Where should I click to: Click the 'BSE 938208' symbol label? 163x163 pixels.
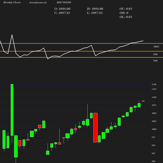64,2
